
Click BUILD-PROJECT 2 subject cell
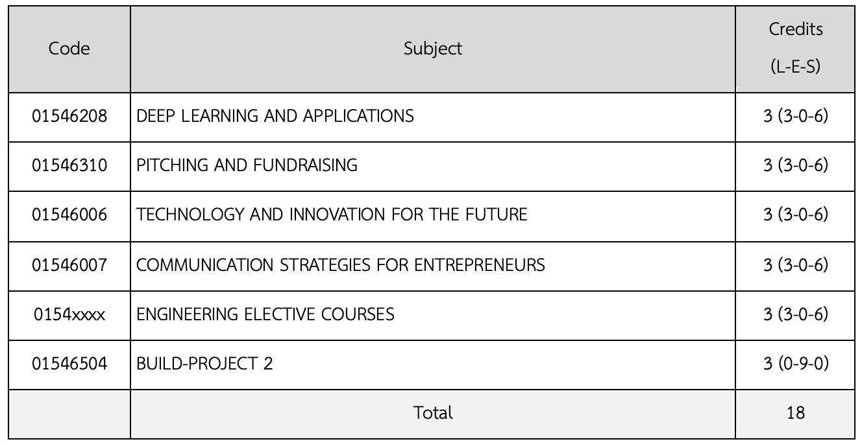[x=205, y=364]
